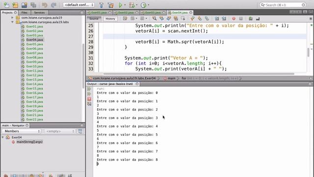Image resolution: width=314 pixels, height=177 pixels.
Task: Click the New Project toolbar icon
Action: [x=15, y=5]
